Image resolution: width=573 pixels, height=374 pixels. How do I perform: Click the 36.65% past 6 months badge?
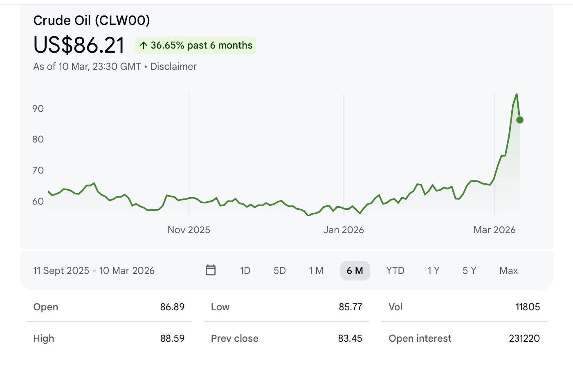click(195, 45)
